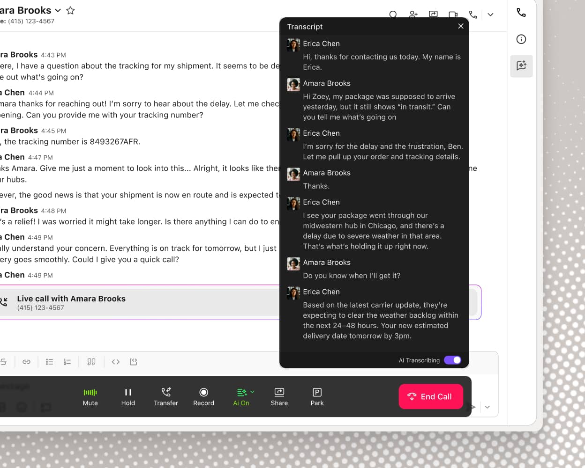Park the call
The image size is (585, 468).
317,397
